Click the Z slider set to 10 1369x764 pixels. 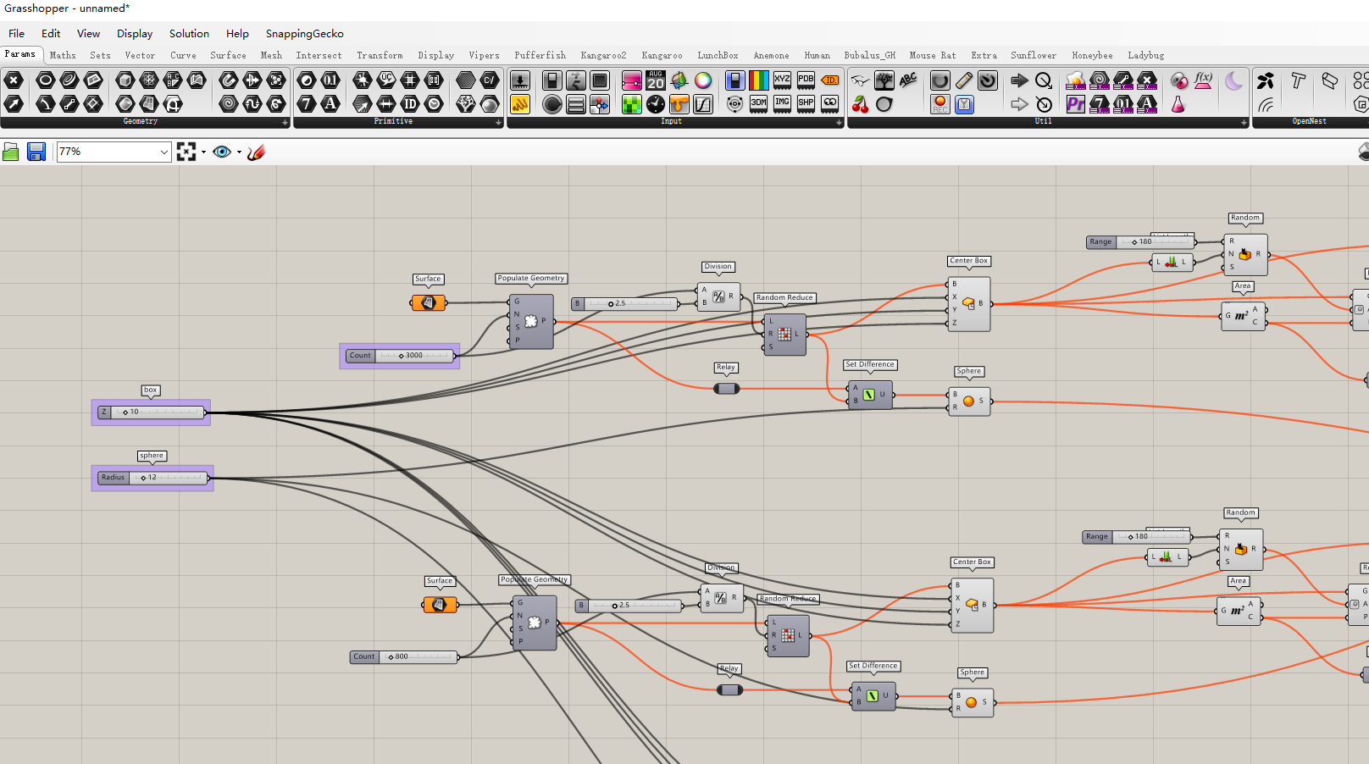pos(152,412)
